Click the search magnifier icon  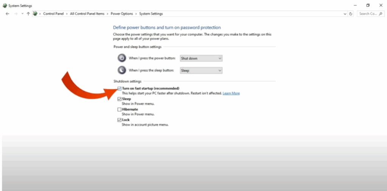coord(380,14)
